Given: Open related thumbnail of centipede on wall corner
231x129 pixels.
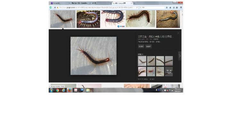Looking at the screenshot, I should (160, 72).
